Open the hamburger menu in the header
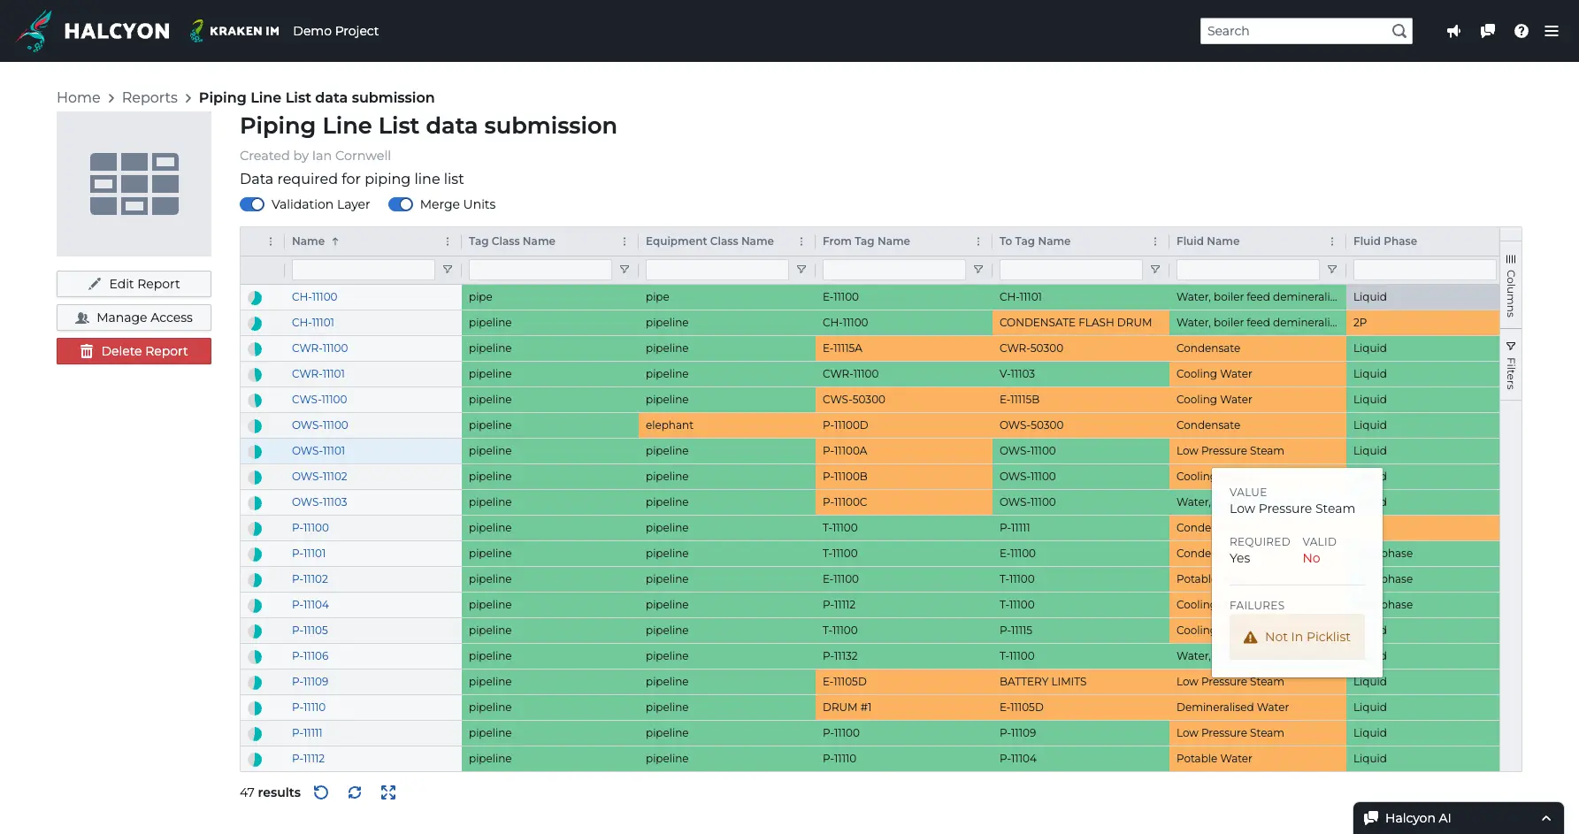 1552,31
